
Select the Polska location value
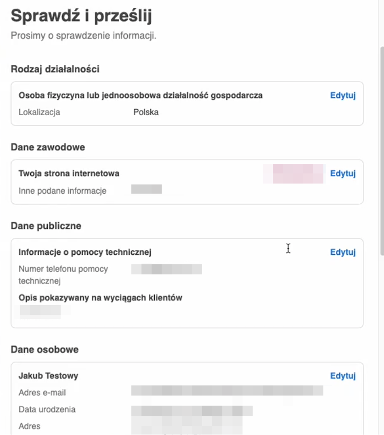[146, 112]
